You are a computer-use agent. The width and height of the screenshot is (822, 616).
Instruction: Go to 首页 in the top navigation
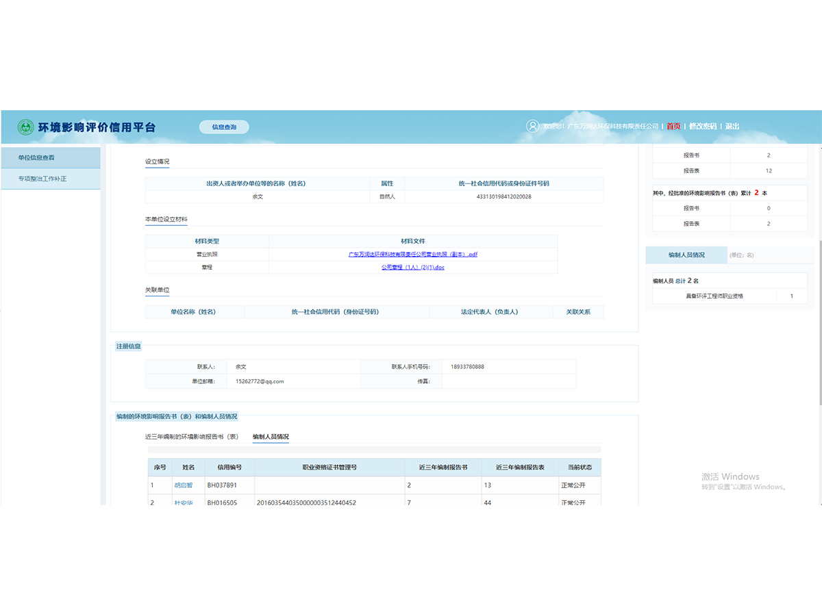coord(674,127)
